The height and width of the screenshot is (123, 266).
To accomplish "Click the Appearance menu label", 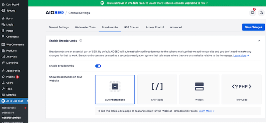I will [13, 71].
